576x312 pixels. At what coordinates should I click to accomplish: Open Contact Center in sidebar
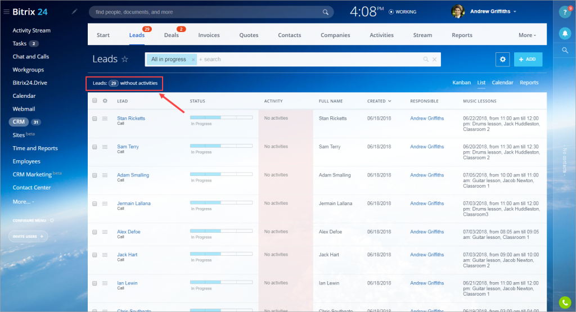click(x=31, y=188)
